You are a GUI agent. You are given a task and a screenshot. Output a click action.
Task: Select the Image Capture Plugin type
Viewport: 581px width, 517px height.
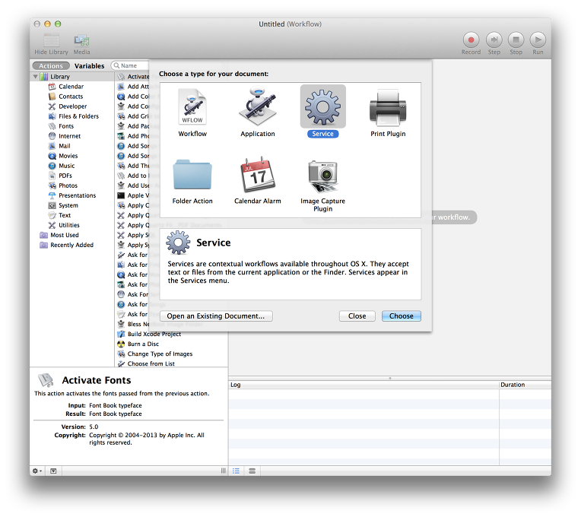[322, 185]
